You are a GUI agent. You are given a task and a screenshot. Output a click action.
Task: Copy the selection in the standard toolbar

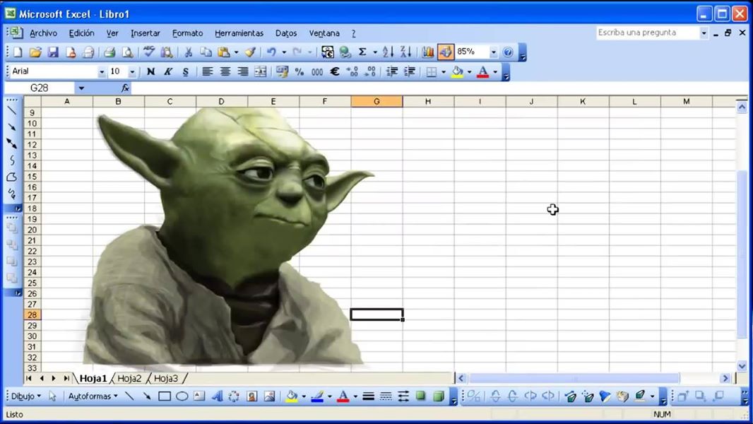[x=206, y=52]
